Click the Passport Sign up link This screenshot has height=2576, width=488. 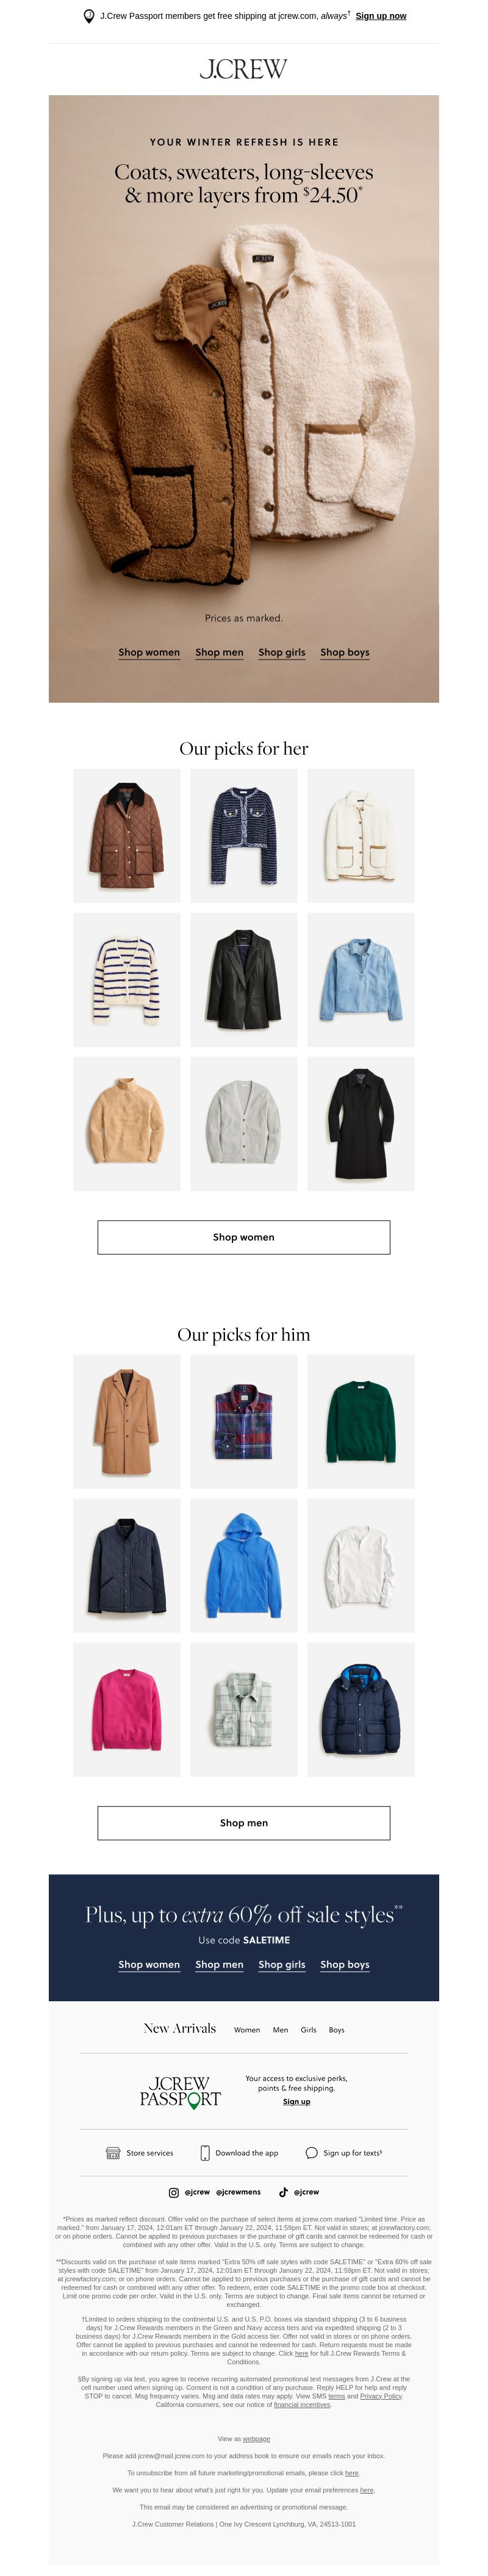click(297, 2102)
